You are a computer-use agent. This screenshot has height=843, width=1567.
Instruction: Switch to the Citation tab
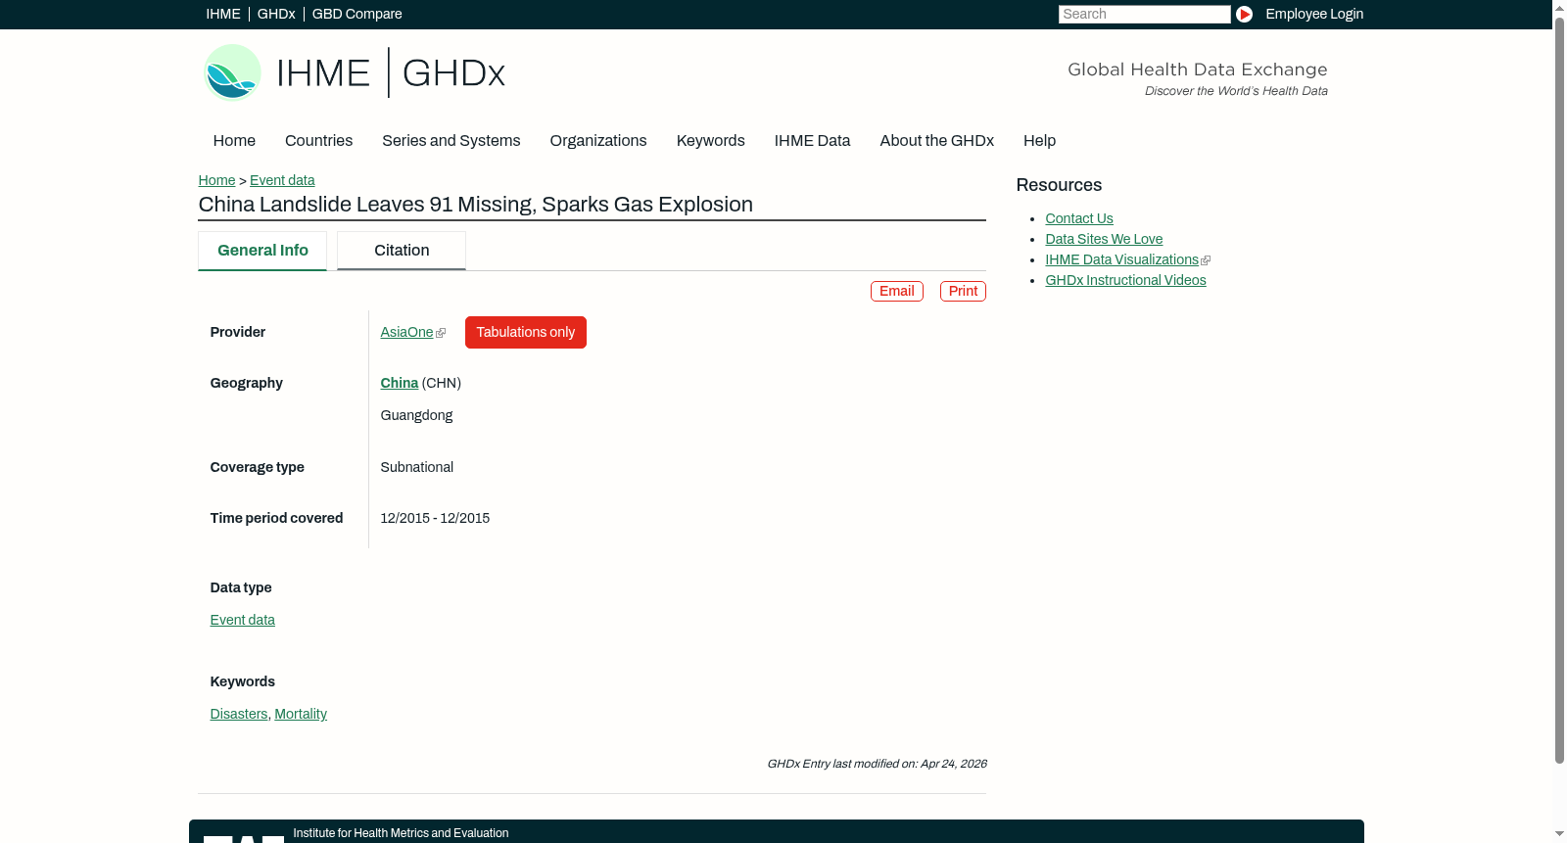(x=402, y=251)
